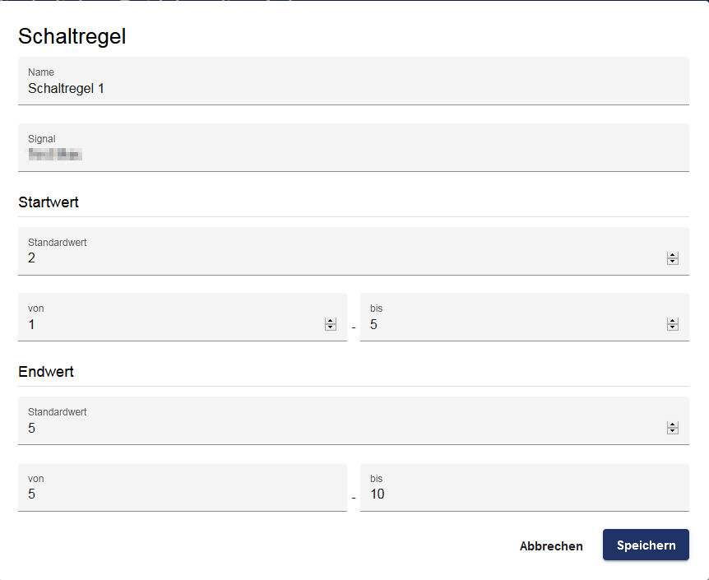709x580 pixels.
Task: Open the Signal selection field
Action: pyautogui.click(x=354, y=147)
